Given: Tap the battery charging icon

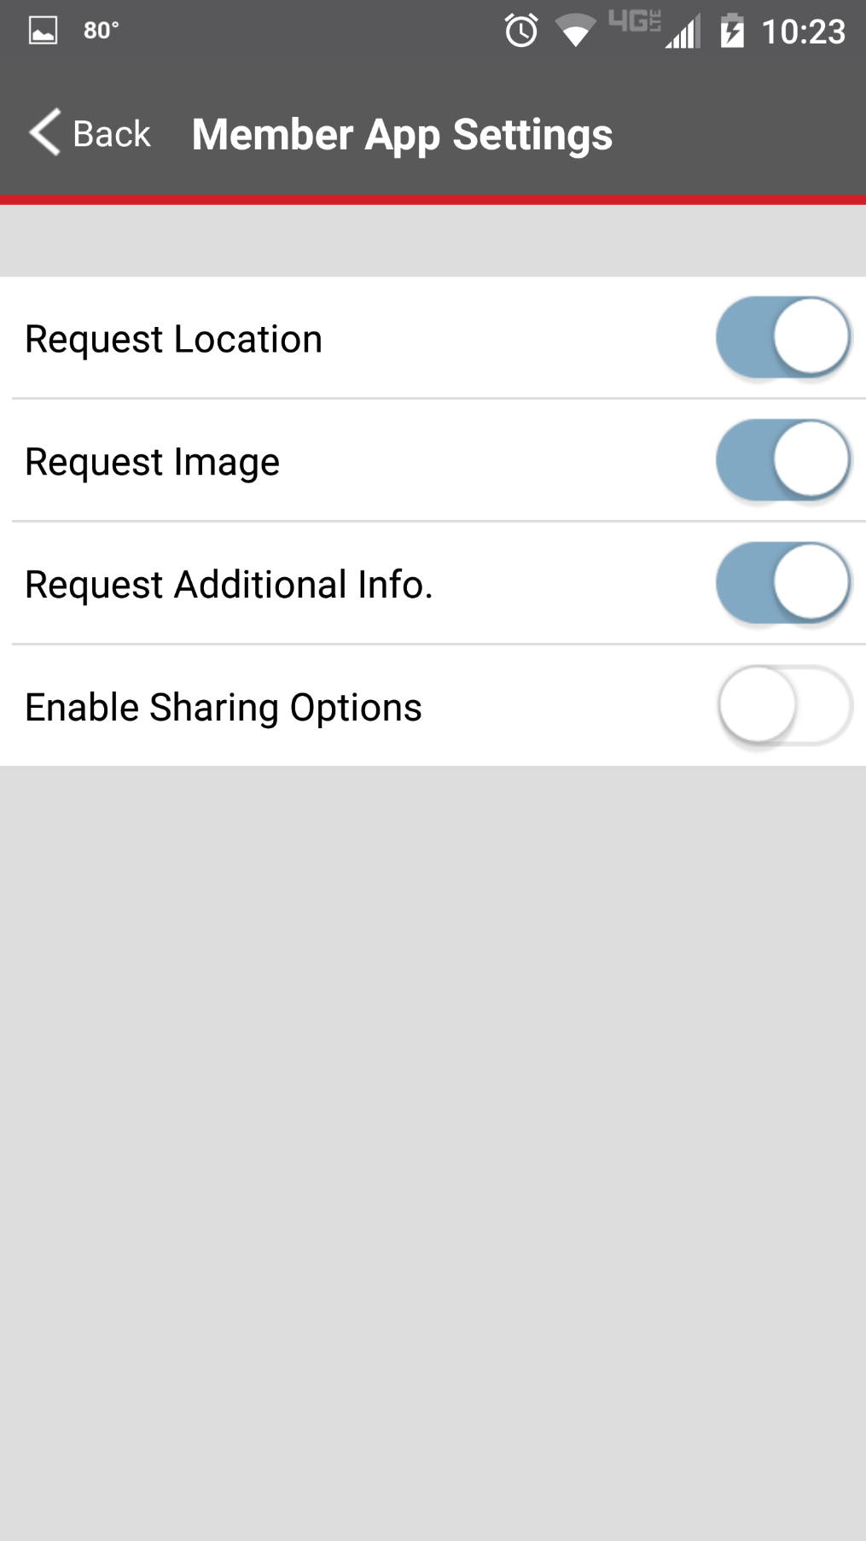Looking at the screenshot, I should (x=732, y=31).
